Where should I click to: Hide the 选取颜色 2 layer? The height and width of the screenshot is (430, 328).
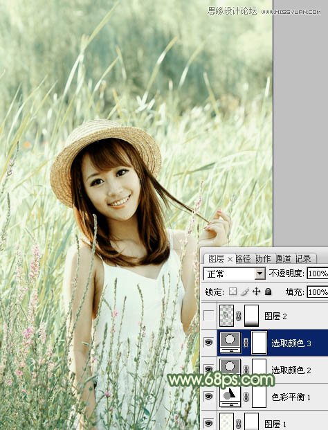(209, 369)
